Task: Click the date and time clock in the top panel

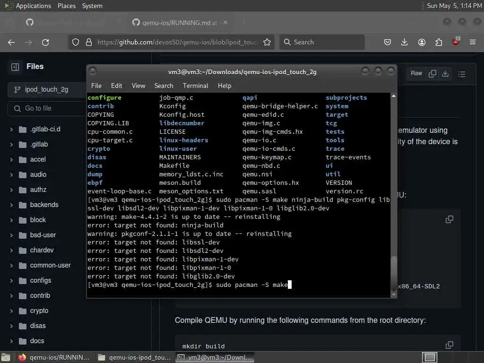Action: click(454, 6)
